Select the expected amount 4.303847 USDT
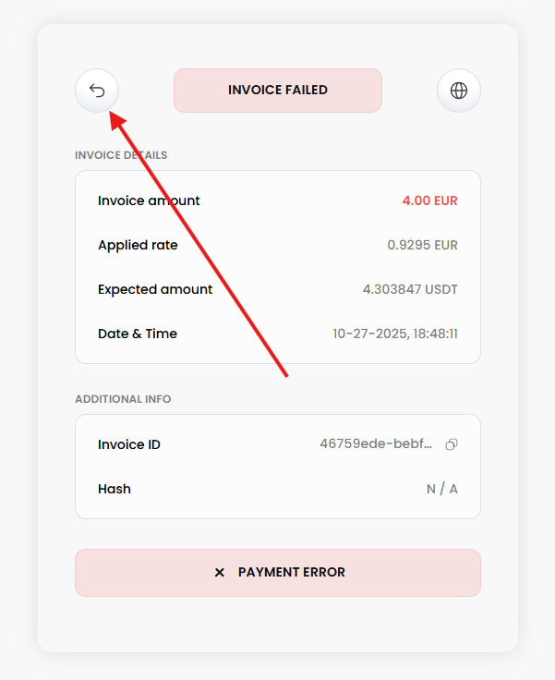Image resolution: width=555 pixels, height=680 pixels. click(410, 289)
